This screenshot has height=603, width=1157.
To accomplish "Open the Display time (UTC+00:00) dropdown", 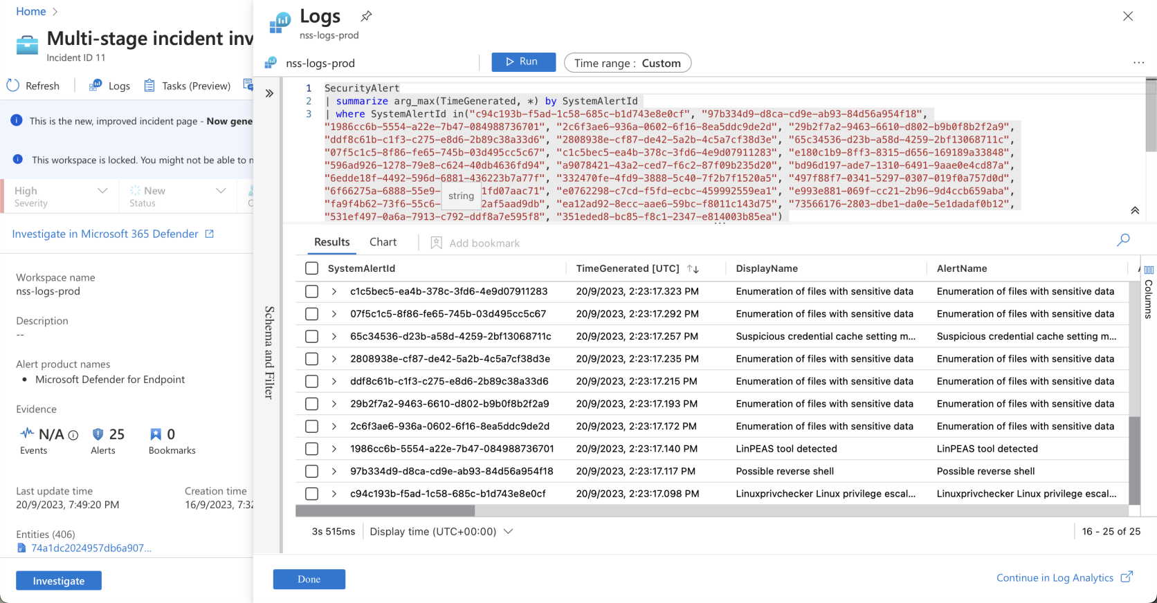I will point(441,531).
